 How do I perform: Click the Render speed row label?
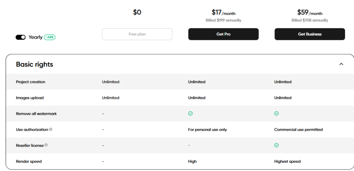[29, 161]
